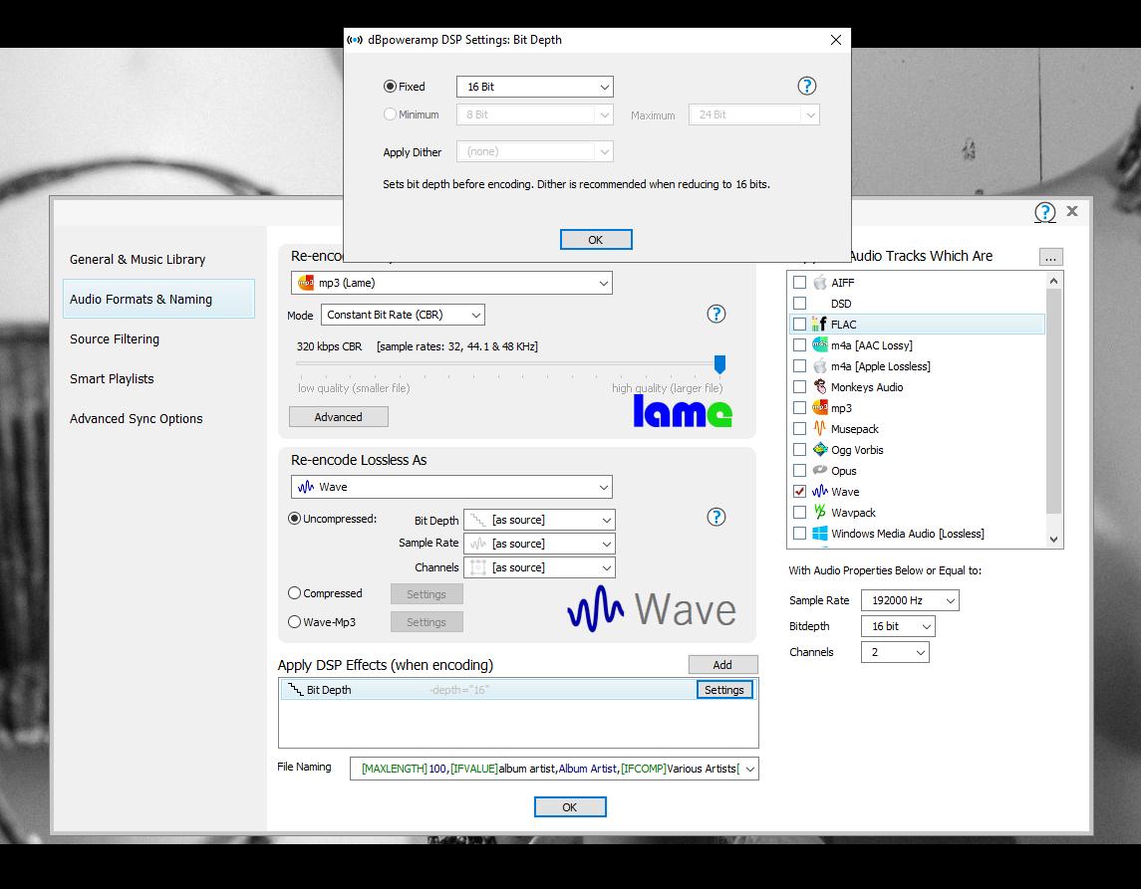1141x889 pixels.
Task: Uncheck the Wave format checkbox
Action: click(x=799, y=492)
